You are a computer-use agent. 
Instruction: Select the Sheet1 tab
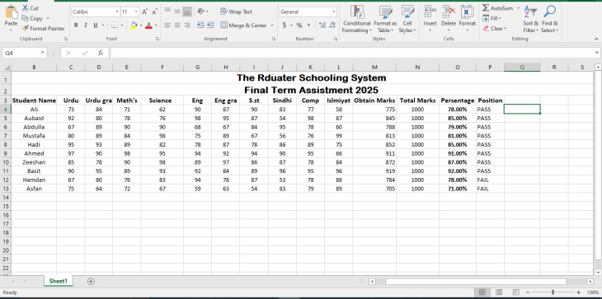pos(59,281)
